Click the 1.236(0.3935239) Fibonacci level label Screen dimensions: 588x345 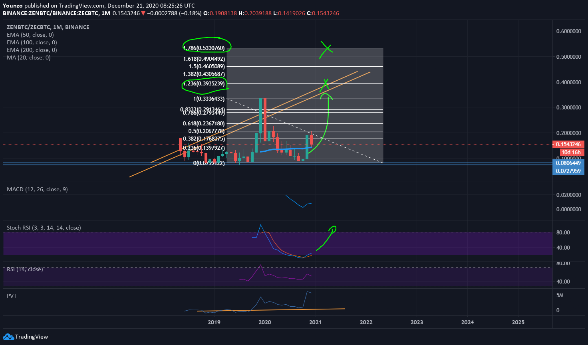point(204,83)
